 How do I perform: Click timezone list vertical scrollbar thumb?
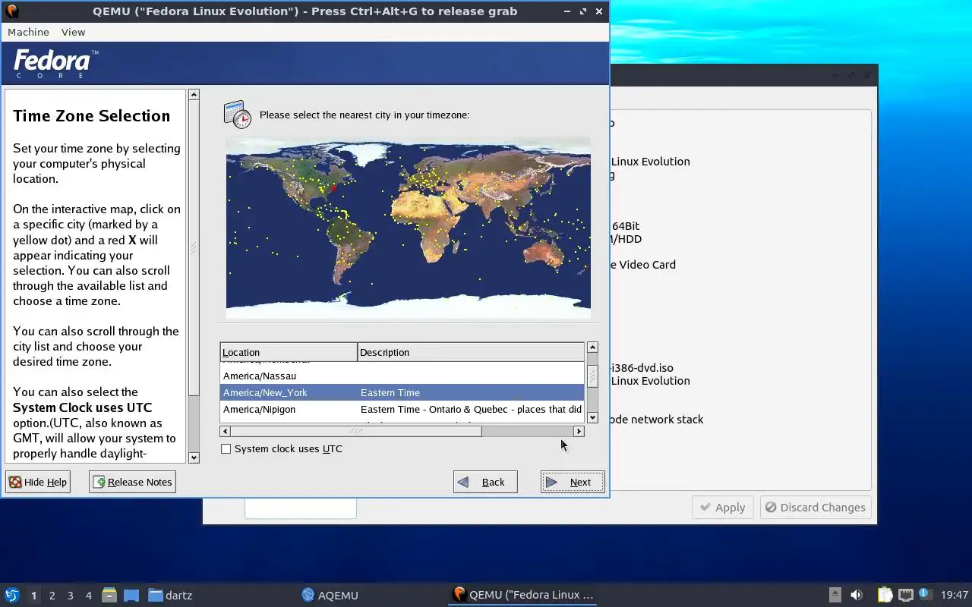tap(592, 376)
